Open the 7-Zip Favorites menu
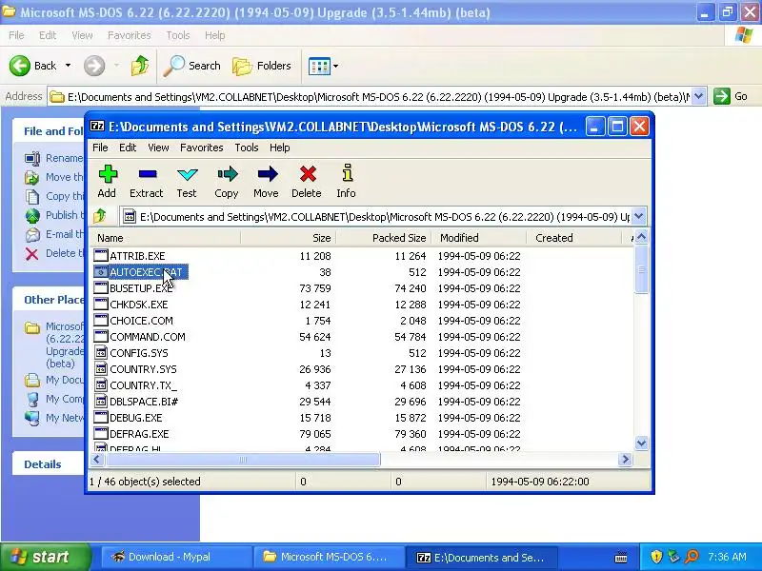Image resolution: width=762 pixels, height=571 pixels. [x=202, y=148]
